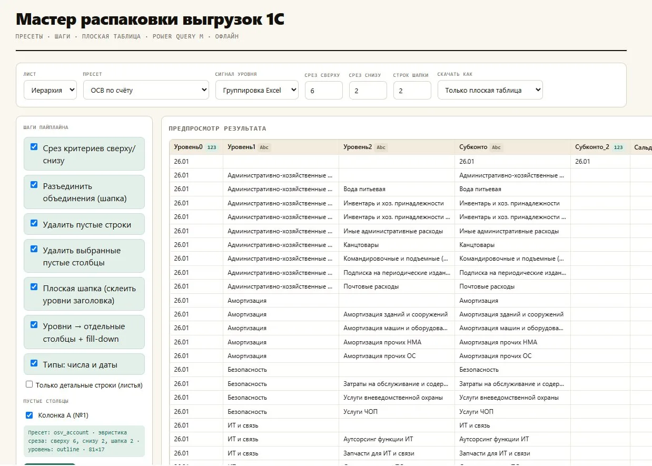Click the 'Уровень1' column header
652x466 pixels.
[x=281, y=147]
